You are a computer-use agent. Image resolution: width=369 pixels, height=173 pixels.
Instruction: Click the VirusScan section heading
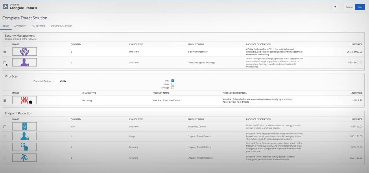(12, 76)
